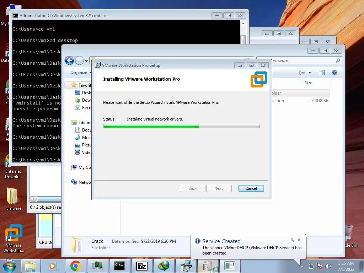This screenshot has width=364, height=273.
Task: Click the cmd line "C:\Users>cd vm1"
Action: [34, 29]
